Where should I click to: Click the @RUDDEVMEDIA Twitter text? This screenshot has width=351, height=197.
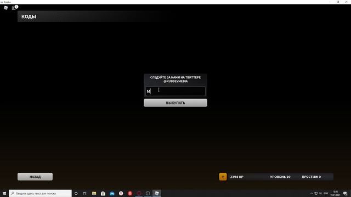175,82
